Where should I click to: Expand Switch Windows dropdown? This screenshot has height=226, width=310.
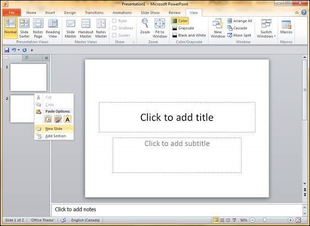point(266,28)
